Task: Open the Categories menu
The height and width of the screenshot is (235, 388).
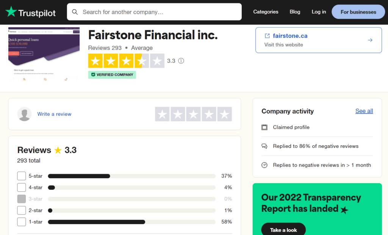Action: [266, 12]
